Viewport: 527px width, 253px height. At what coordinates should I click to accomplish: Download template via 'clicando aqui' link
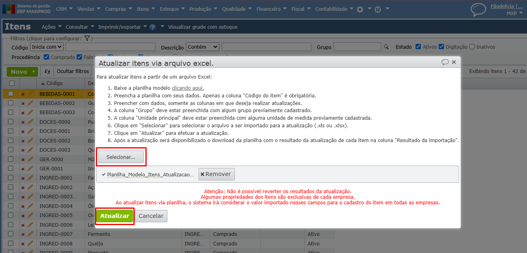click(x=188, y=88)
